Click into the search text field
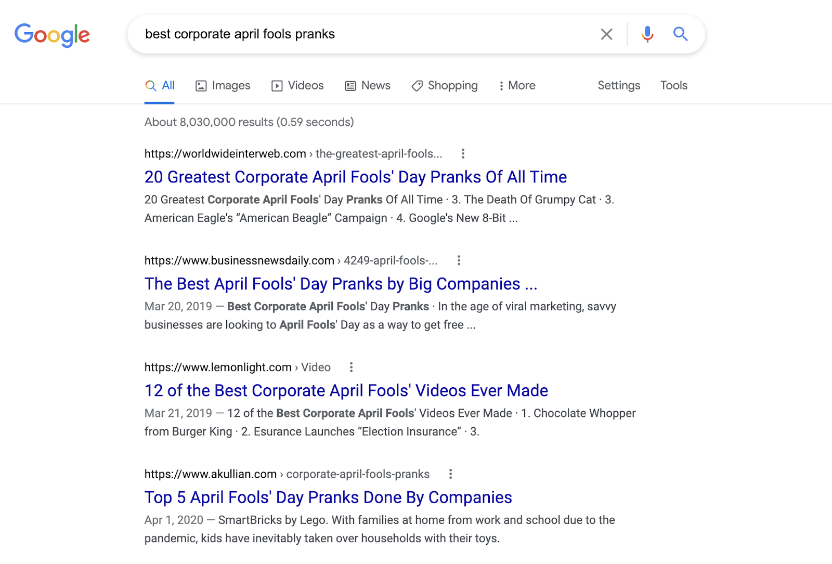832x564 pixels. (x=364, y=34)
